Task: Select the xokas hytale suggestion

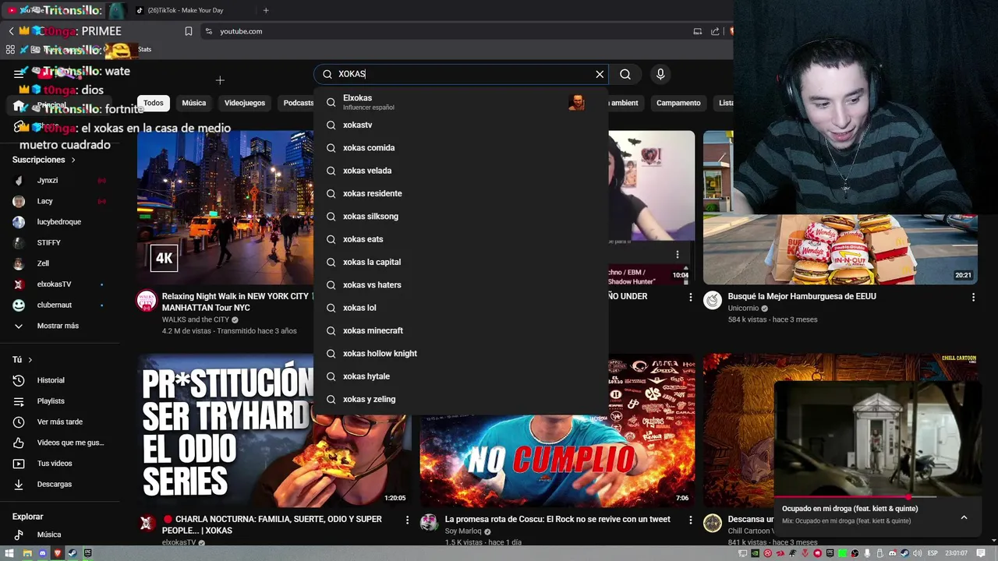Action: point(461,376)
